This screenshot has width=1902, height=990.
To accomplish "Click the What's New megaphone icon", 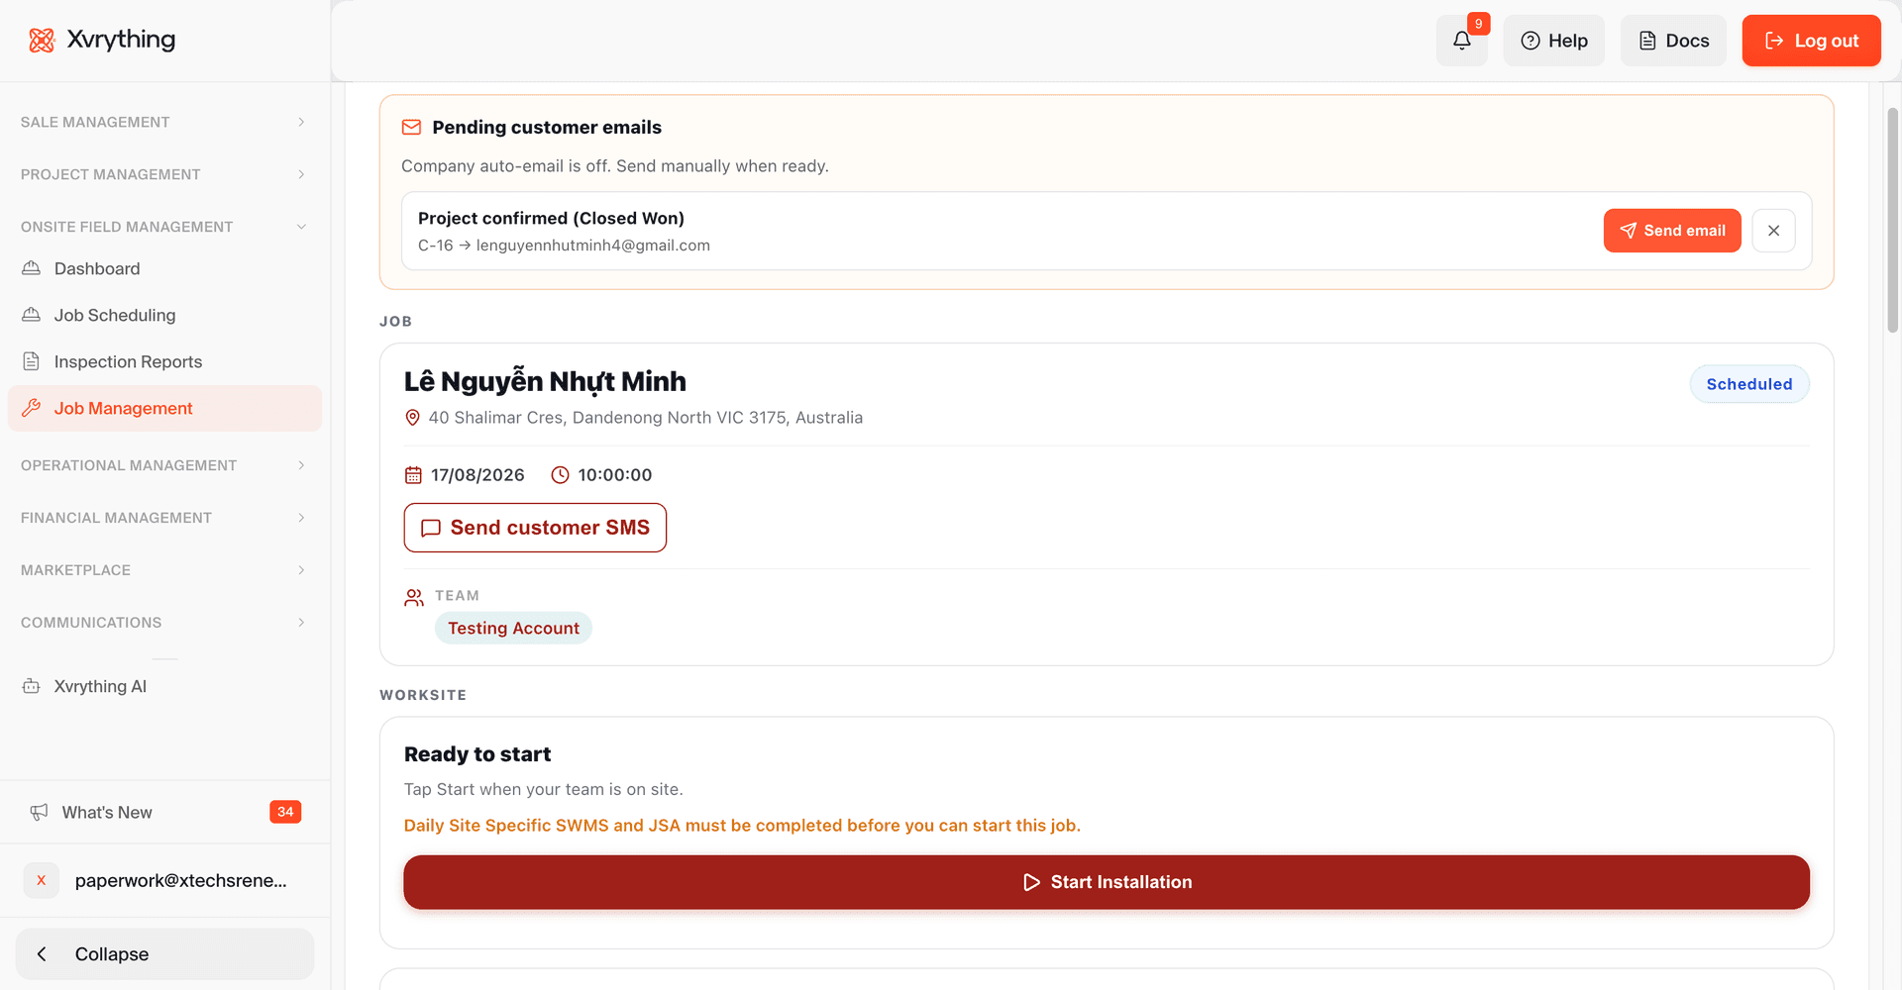I will pos(39,813).
